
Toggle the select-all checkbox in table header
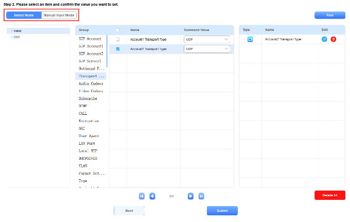click(118, 30)
